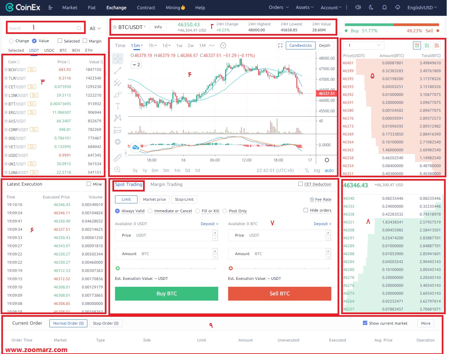Select the trend line drawing tool

118,71
